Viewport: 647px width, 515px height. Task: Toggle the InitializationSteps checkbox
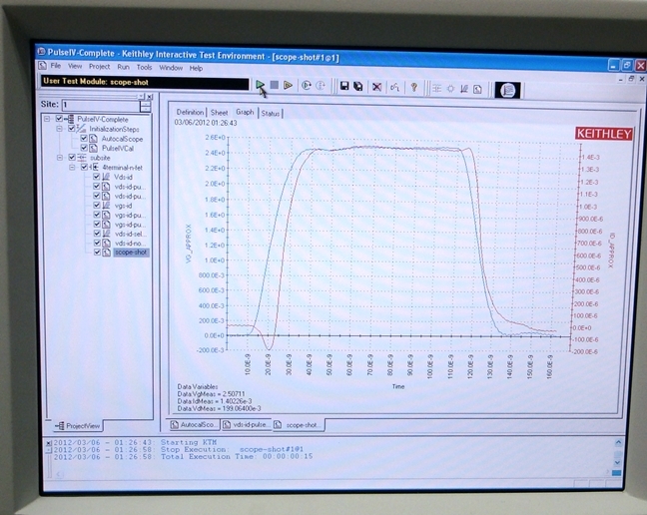(71, 129)
